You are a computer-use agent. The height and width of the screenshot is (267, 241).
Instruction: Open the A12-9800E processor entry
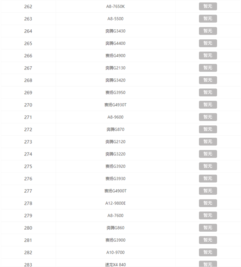pos(115,203)
